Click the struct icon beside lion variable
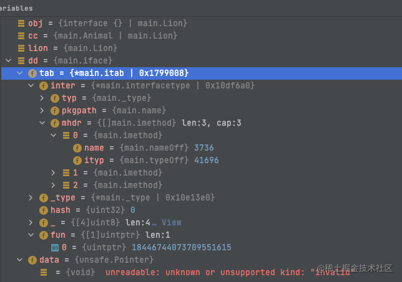This screenshot has height=282, width=402. click(21, 49)
